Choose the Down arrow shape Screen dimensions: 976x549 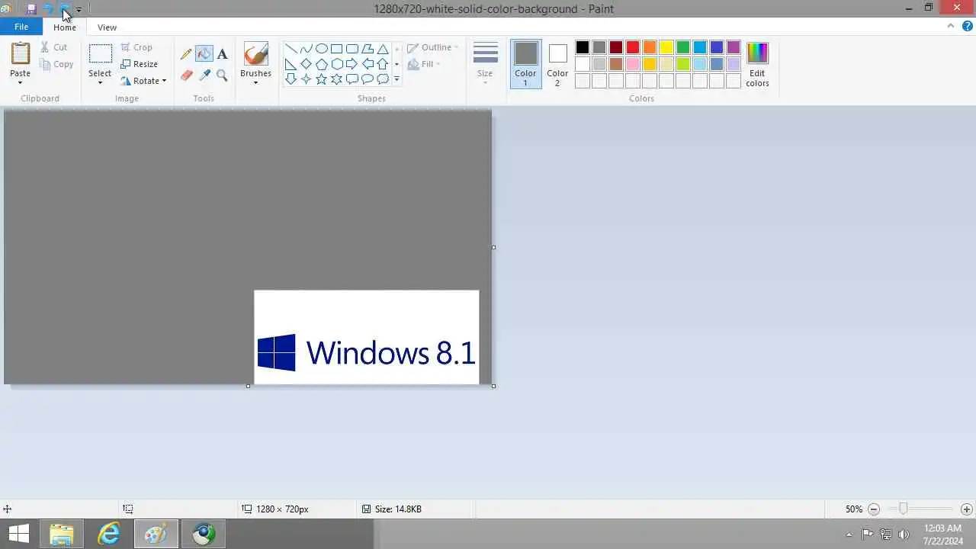pyautogui.click(x=291, y=79)
